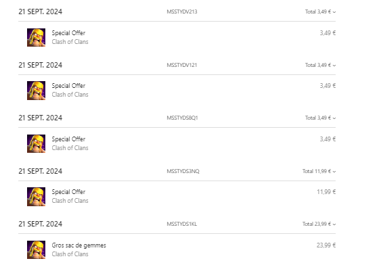Open order ID MSSTYDS8Q1
This screenshot has width=381, height=263.
[x=182, y=118]
